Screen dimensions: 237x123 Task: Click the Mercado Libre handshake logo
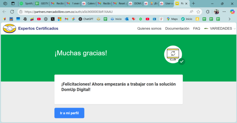click(9, 28)
